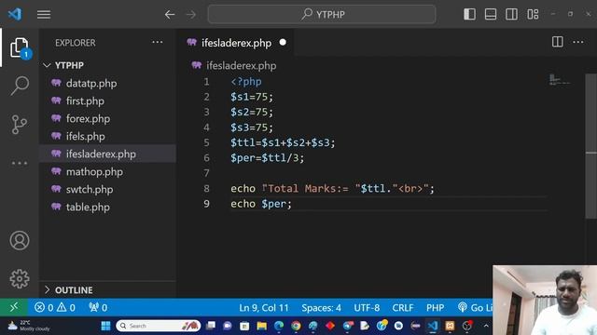
Task: Open the Source Control view
Action: 20,125
